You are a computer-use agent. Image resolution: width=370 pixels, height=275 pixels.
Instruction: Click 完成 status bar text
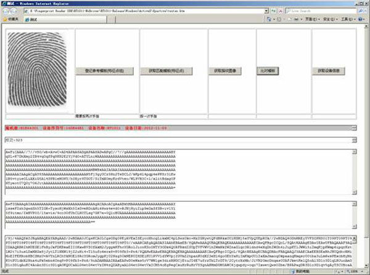pyautogui.click(x=5, y=271)
